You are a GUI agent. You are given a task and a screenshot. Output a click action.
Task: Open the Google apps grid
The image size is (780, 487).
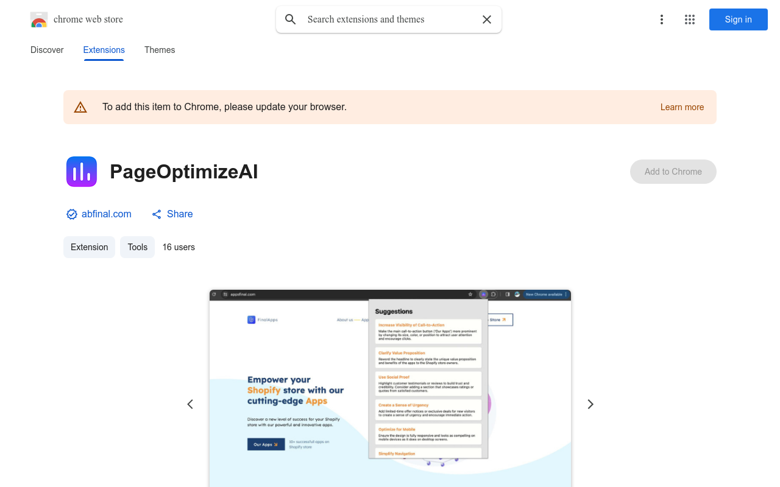[x=690, y=19]
